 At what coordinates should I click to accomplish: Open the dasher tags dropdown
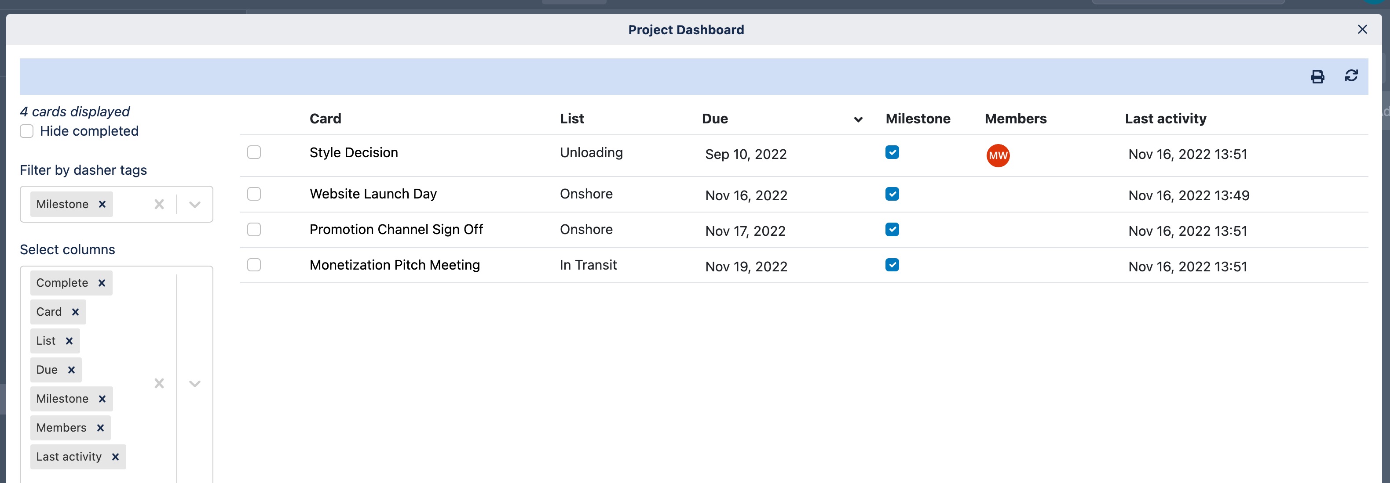click(x=194, y=204)
